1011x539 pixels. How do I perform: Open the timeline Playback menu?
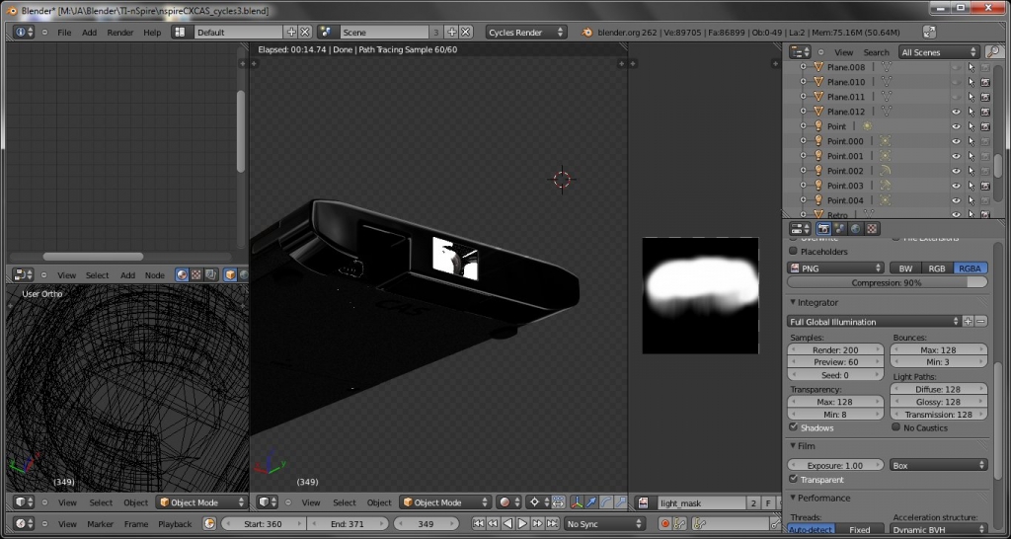tap(175, 524)
